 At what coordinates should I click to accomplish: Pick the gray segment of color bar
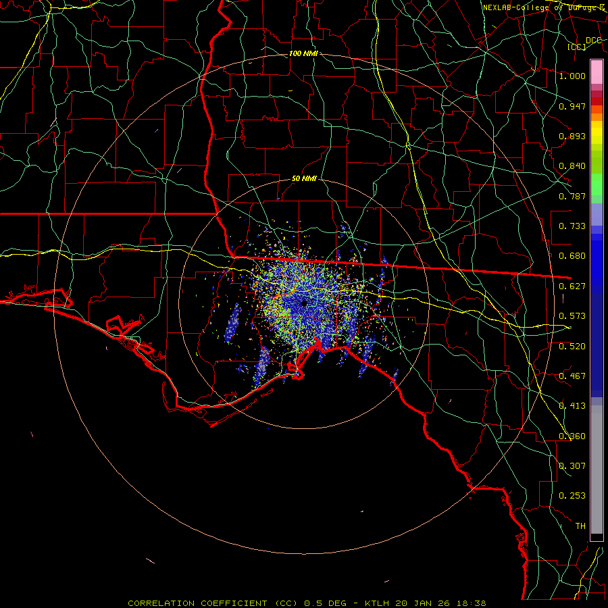click(597, 470)
